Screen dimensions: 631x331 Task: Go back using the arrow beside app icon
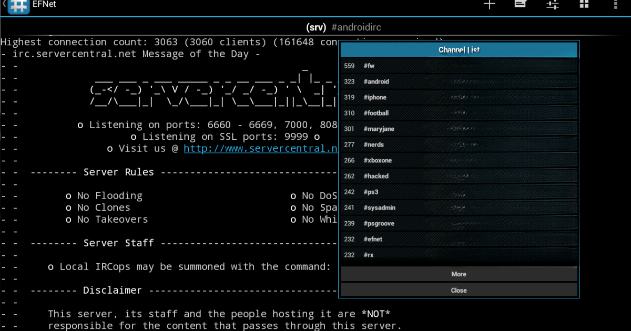(4, 4)
